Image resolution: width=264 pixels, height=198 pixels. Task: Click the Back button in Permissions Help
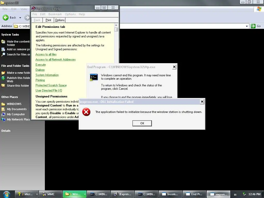coord(37,20)
